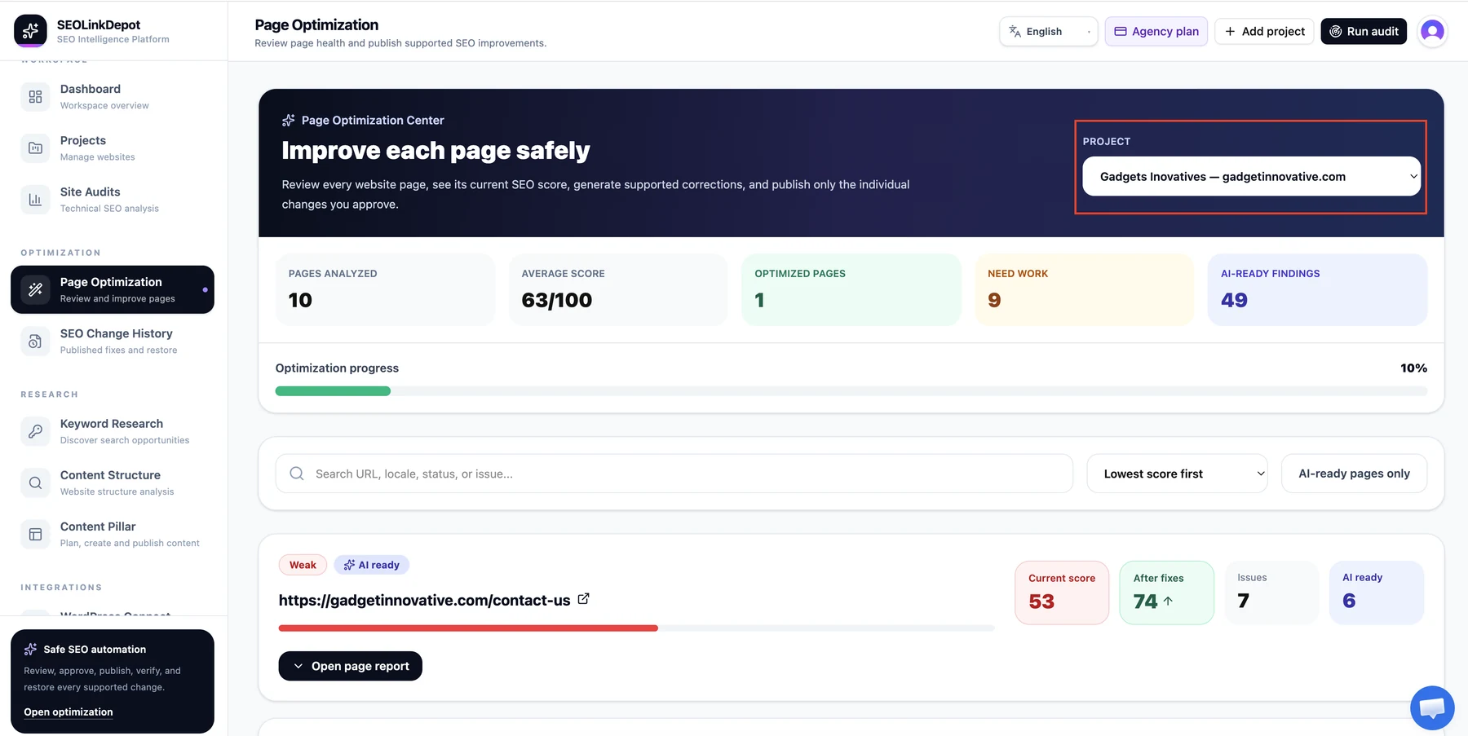The height and width of the screenshot is (736, 1468).
Task: Click the SEO Change History icon
Action: (x=35, y=341)
